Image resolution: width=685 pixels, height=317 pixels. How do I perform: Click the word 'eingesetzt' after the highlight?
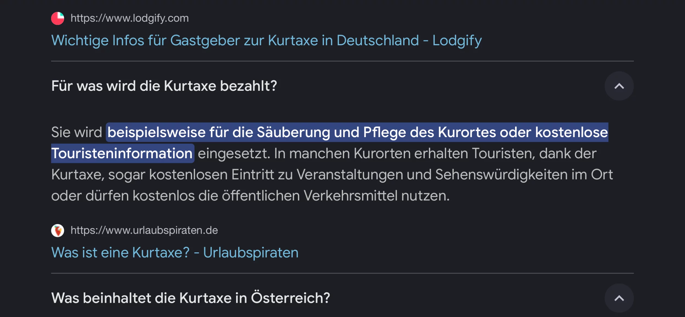233,153
